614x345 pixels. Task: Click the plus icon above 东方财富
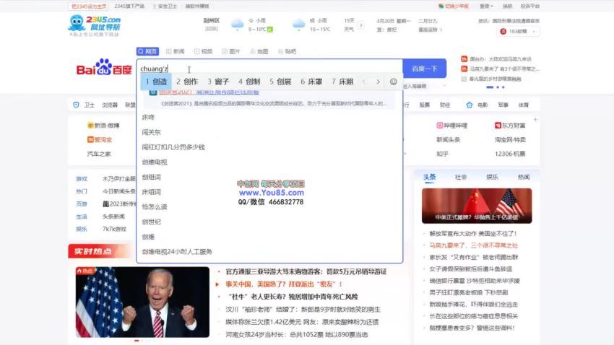(x=535, y=119)
